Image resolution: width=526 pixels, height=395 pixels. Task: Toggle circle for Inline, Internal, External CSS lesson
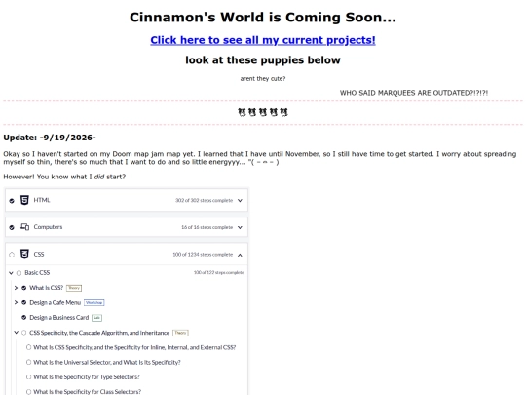point(29,347)
